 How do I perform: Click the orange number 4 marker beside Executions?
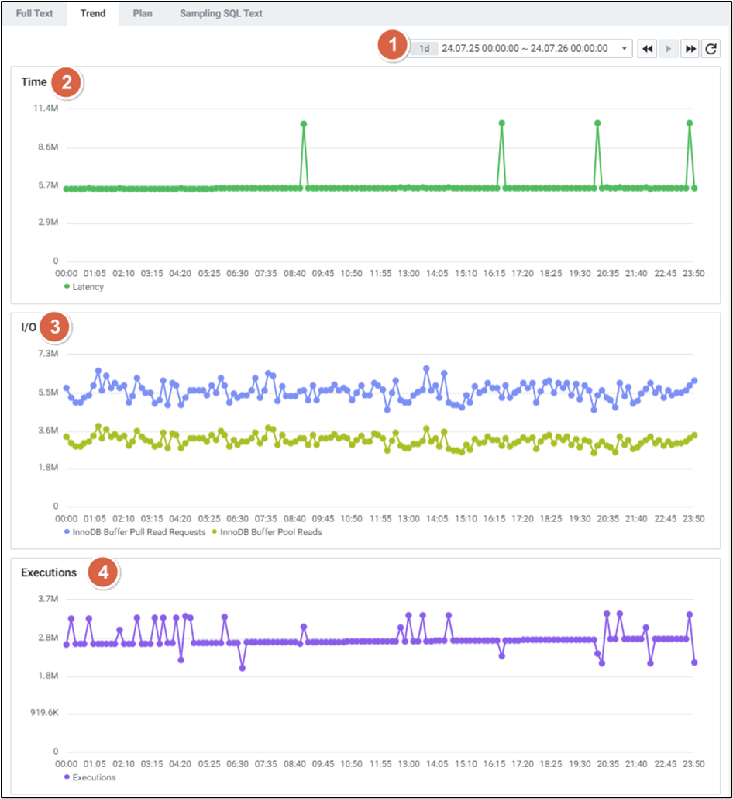pos(103,573)
